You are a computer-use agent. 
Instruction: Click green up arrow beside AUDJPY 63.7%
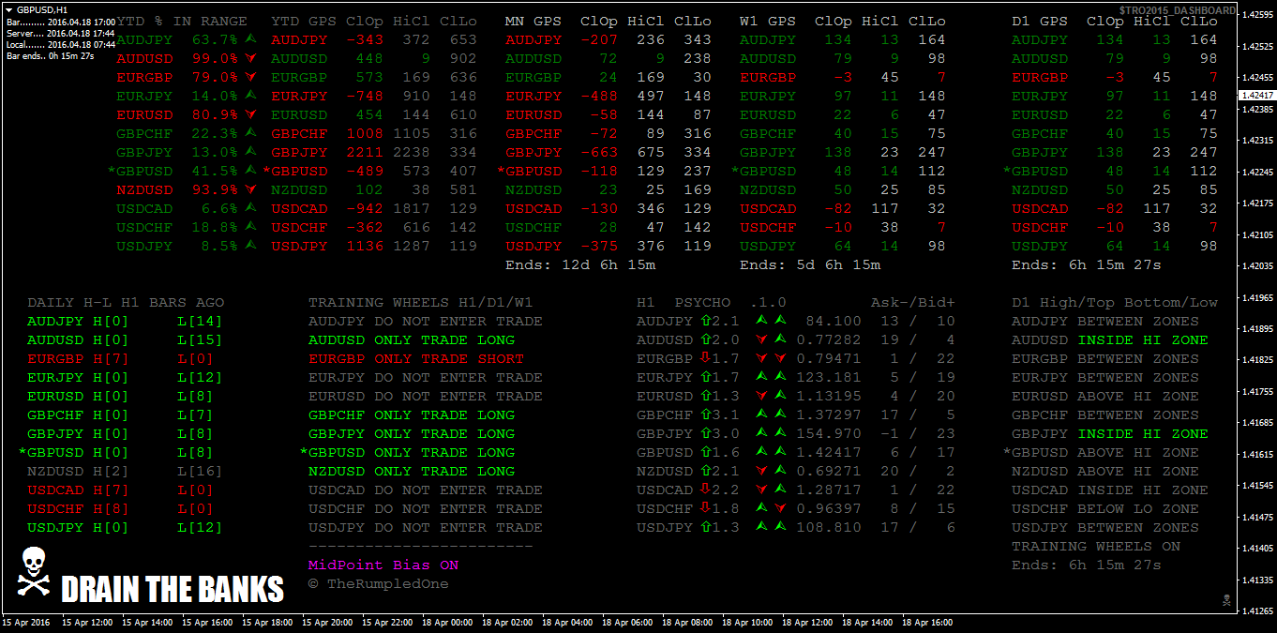[x=250, y=39]
